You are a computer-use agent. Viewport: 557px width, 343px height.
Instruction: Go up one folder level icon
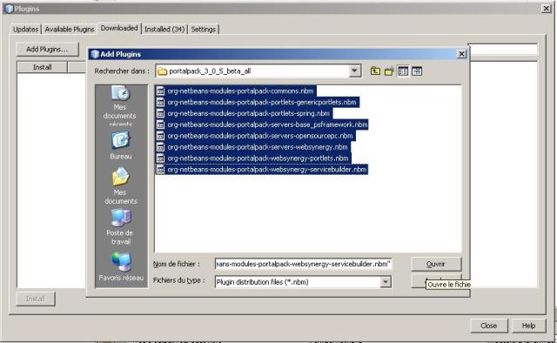point(375,71)
